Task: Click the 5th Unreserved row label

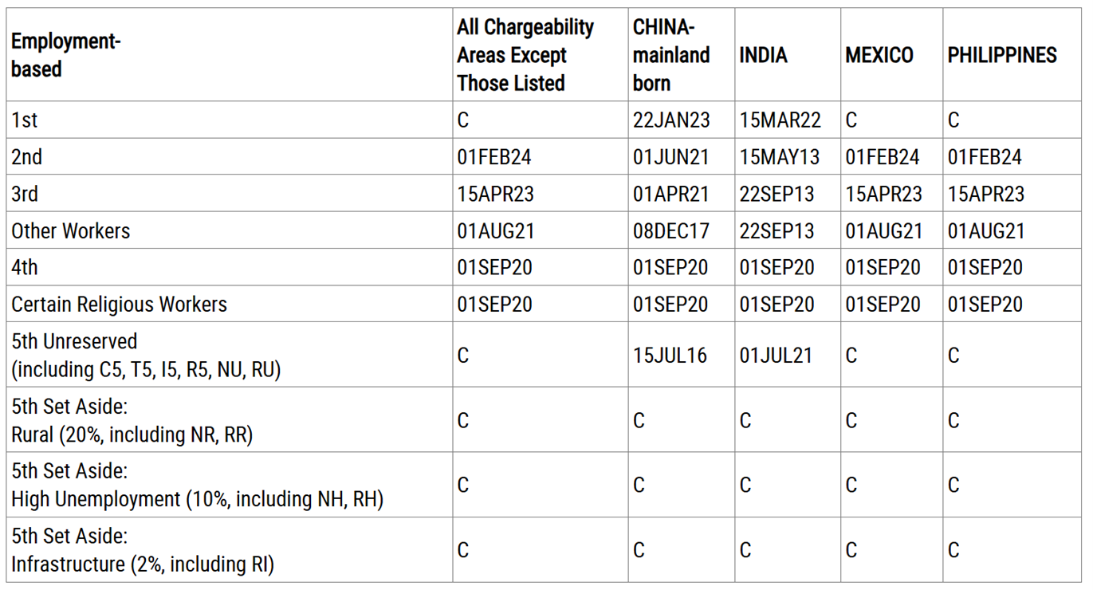Action: pyautogui.click(x=146, y=355)
